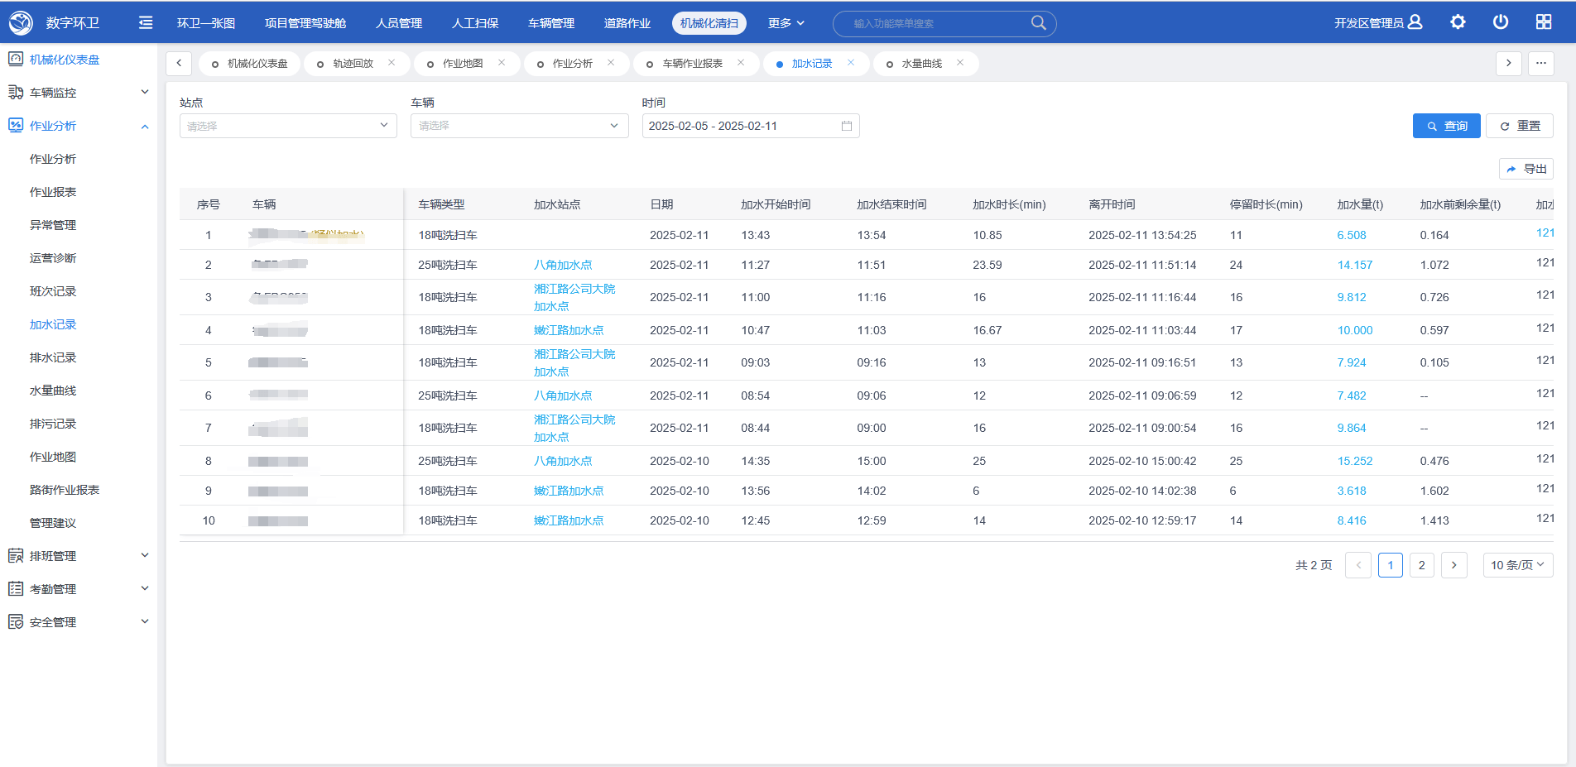Click the search magnifier icon
This screenshot has height=767, width=1576.
tap(1038, 23)
